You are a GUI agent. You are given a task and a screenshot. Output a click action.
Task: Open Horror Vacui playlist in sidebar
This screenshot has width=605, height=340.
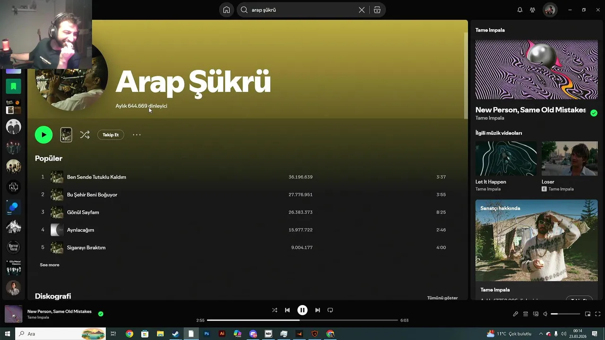13,247
